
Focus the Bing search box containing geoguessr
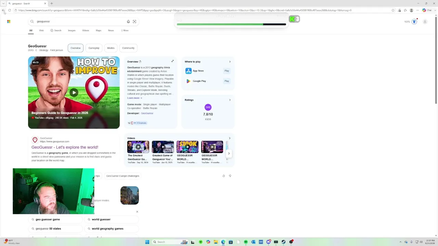pyautogui.click(x=83, y=22)
